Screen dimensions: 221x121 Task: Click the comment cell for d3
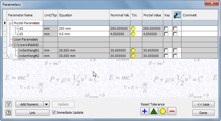200,34
